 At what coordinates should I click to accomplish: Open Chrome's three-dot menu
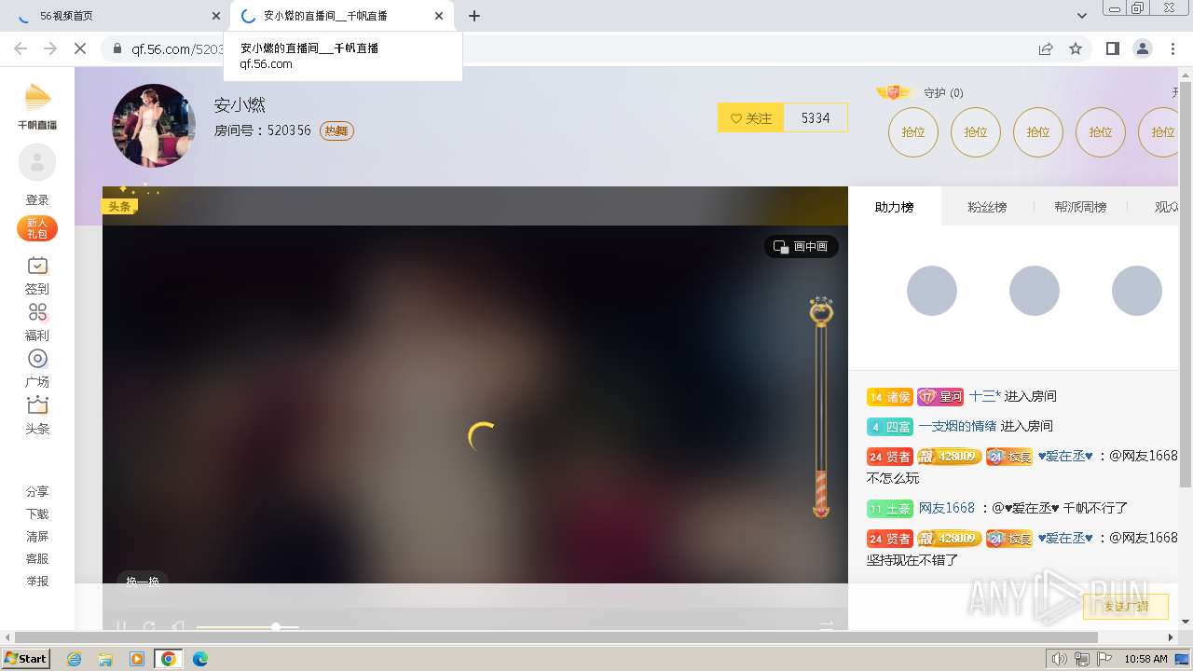(x=1172, y=48)
